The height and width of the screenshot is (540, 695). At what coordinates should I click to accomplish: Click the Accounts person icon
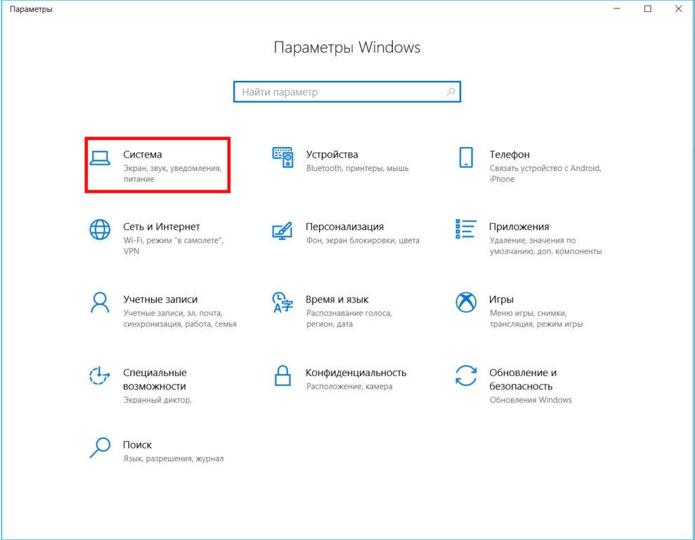click(x=100, y=302)
